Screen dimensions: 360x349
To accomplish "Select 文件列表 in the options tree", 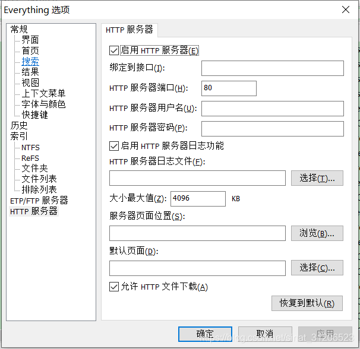I will pyautogui.click(x=39, y=179).
